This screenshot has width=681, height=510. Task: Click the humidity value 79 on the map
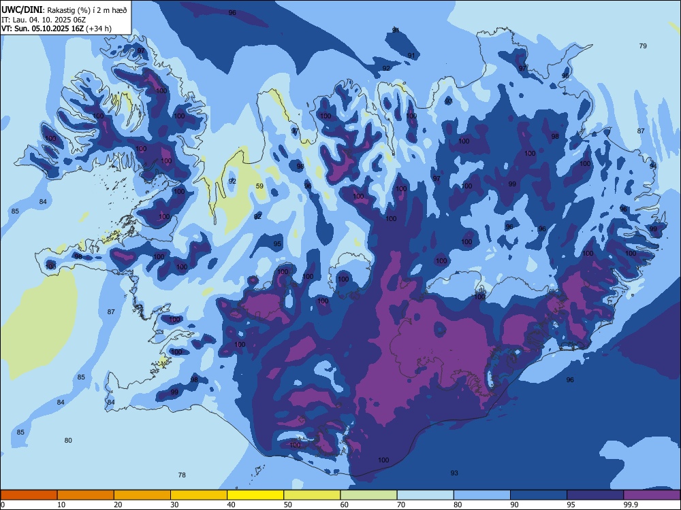click(x=643, y=46)
